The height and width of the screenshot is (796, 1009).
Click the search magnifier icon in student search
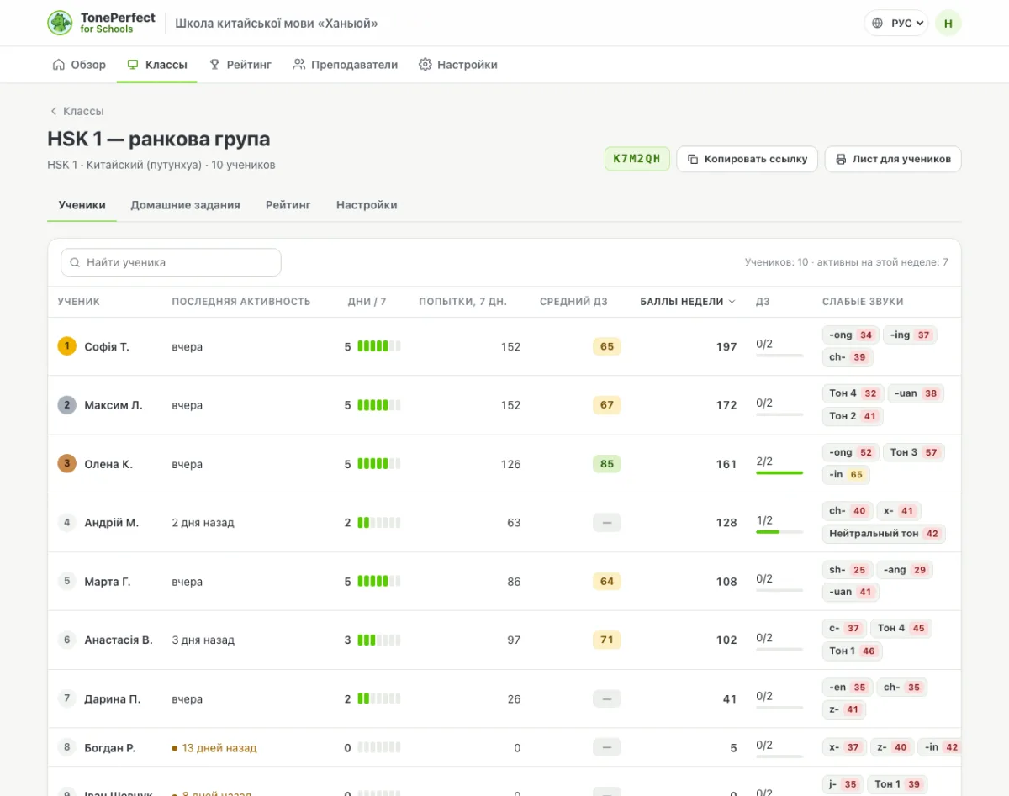[x=75, y=262]
